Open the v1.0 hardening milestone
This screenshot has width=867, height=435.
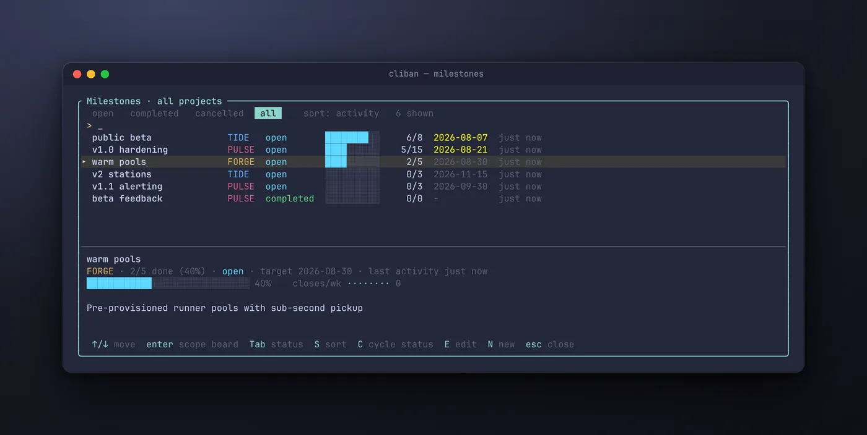click(434, 150)
